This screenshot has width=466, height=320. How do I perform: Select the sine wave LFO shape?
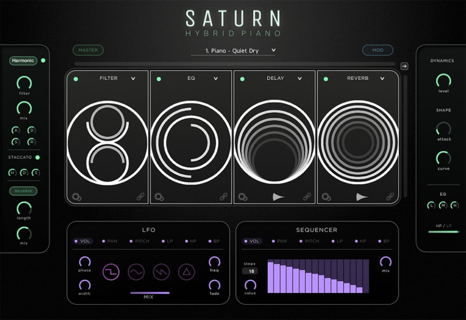tap(137, 271)
